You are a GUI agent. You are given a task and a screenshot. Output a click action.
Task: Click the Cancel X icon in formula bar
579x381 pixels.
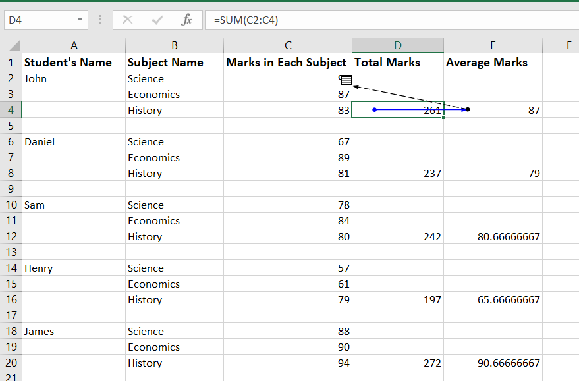(x=127, y=20)
